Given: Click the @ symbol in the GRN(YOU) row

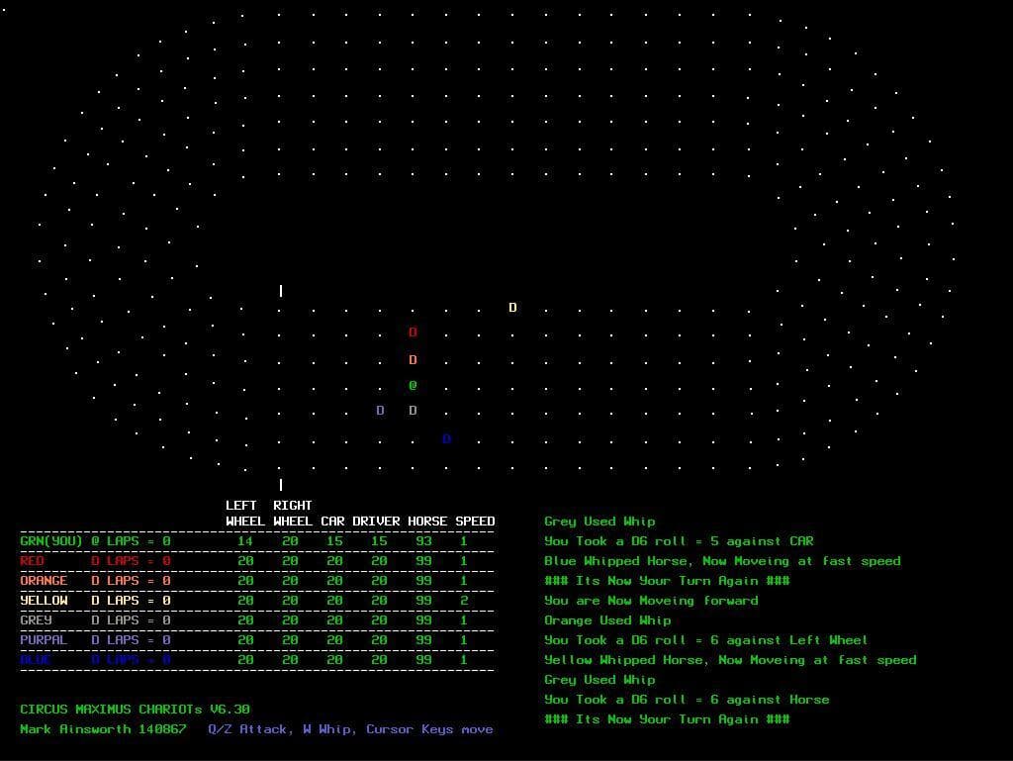Looking at the screenshot, I should (x=96, y=541).
